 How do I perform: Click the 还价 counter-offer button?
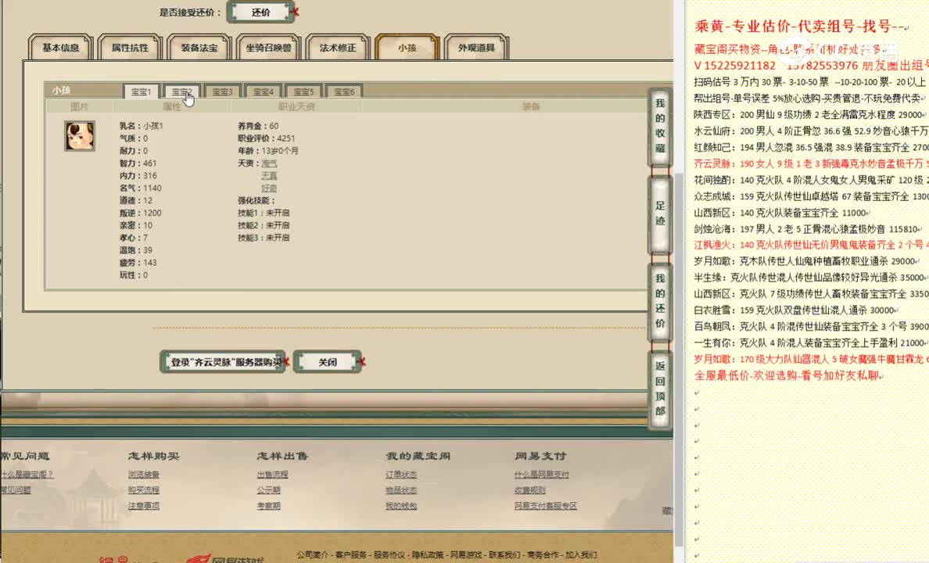(260, 12)
